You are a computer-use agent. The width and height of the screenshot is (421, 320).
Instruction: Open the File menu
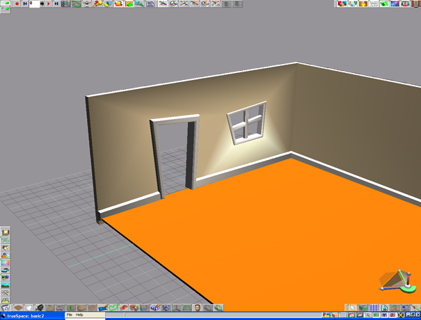(70, 315)
